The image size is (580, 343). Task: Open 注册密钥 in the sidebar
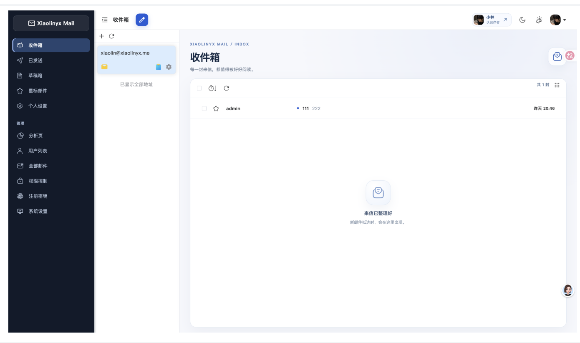click(51, 196)
